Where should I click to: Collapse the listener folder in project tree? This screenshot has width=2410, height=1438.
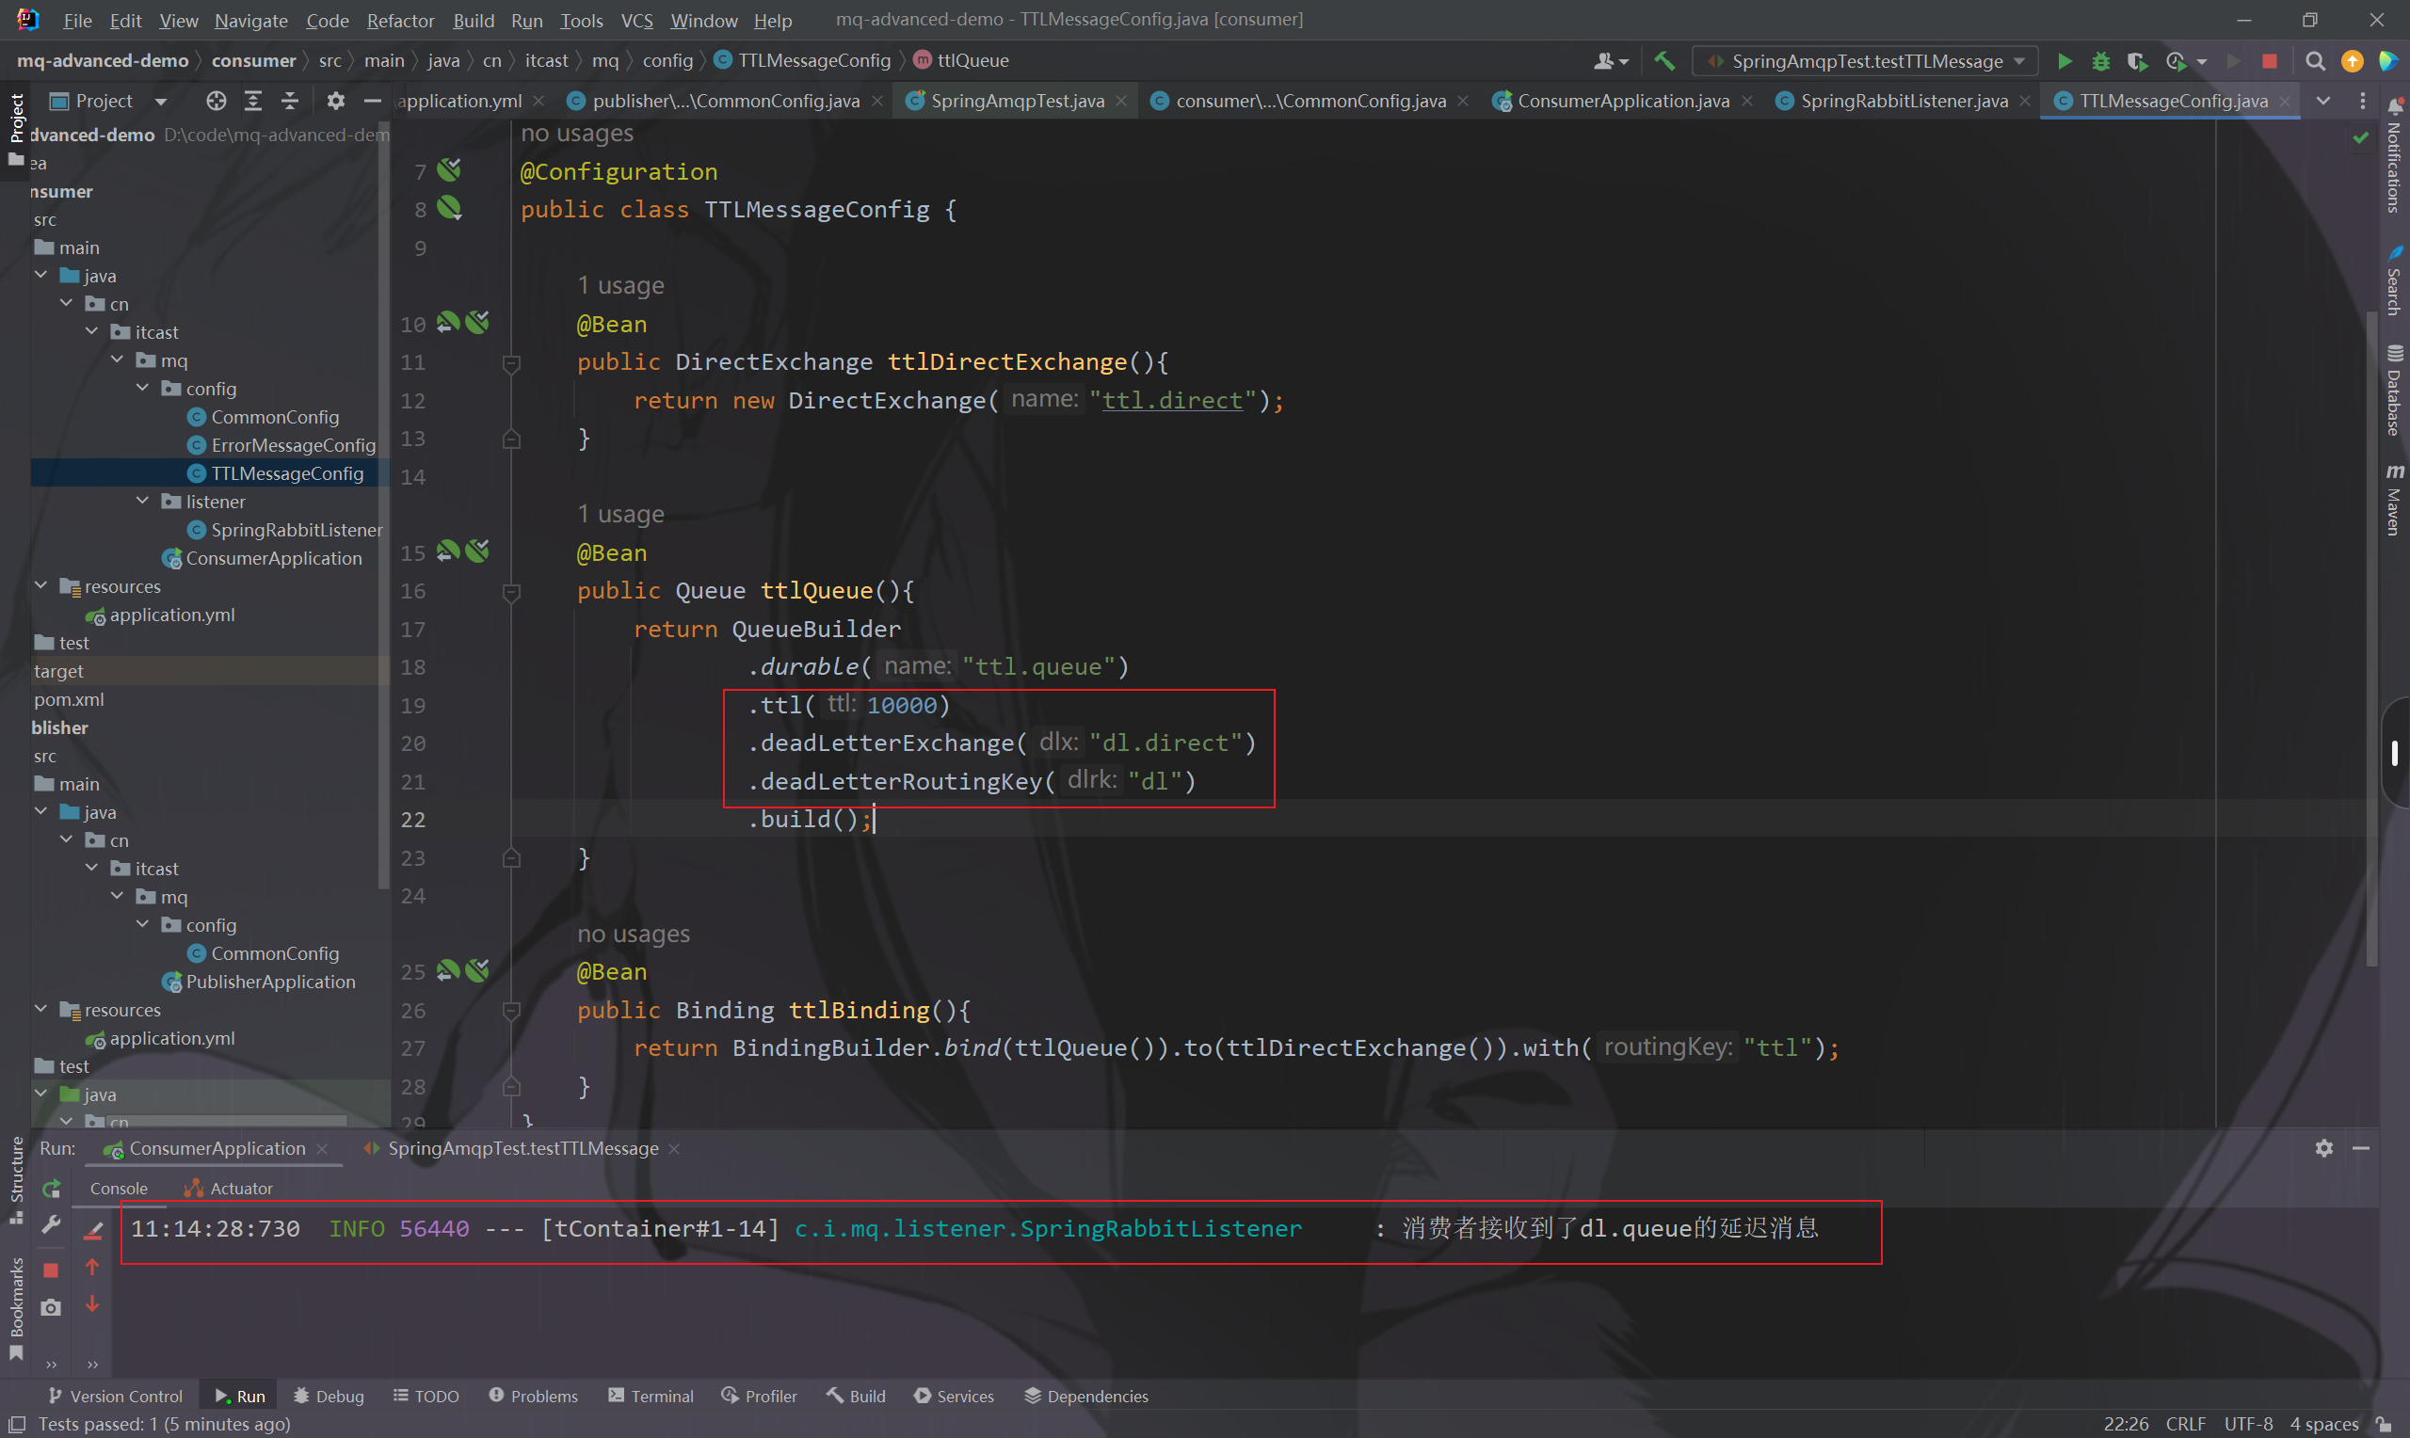(x=142, y=501)
